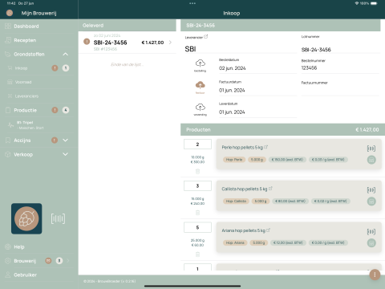Click the count badge next to Inkoop

click(66, 68)
